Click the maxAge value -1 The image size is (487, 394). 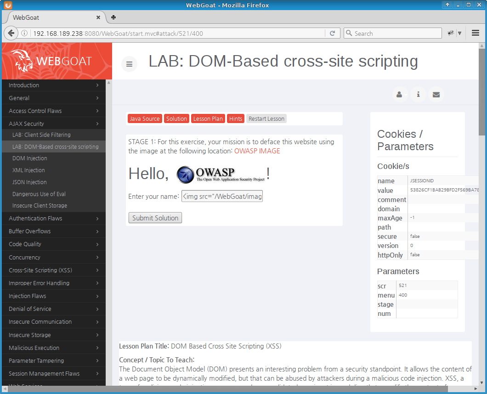coord(412,218)
